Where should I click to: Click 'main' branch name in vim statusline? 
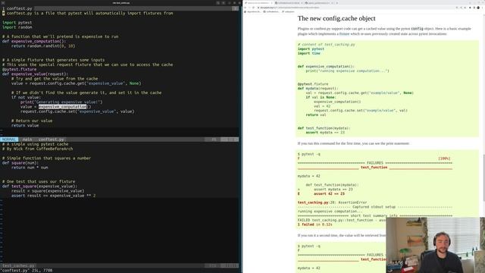point(27,140)
